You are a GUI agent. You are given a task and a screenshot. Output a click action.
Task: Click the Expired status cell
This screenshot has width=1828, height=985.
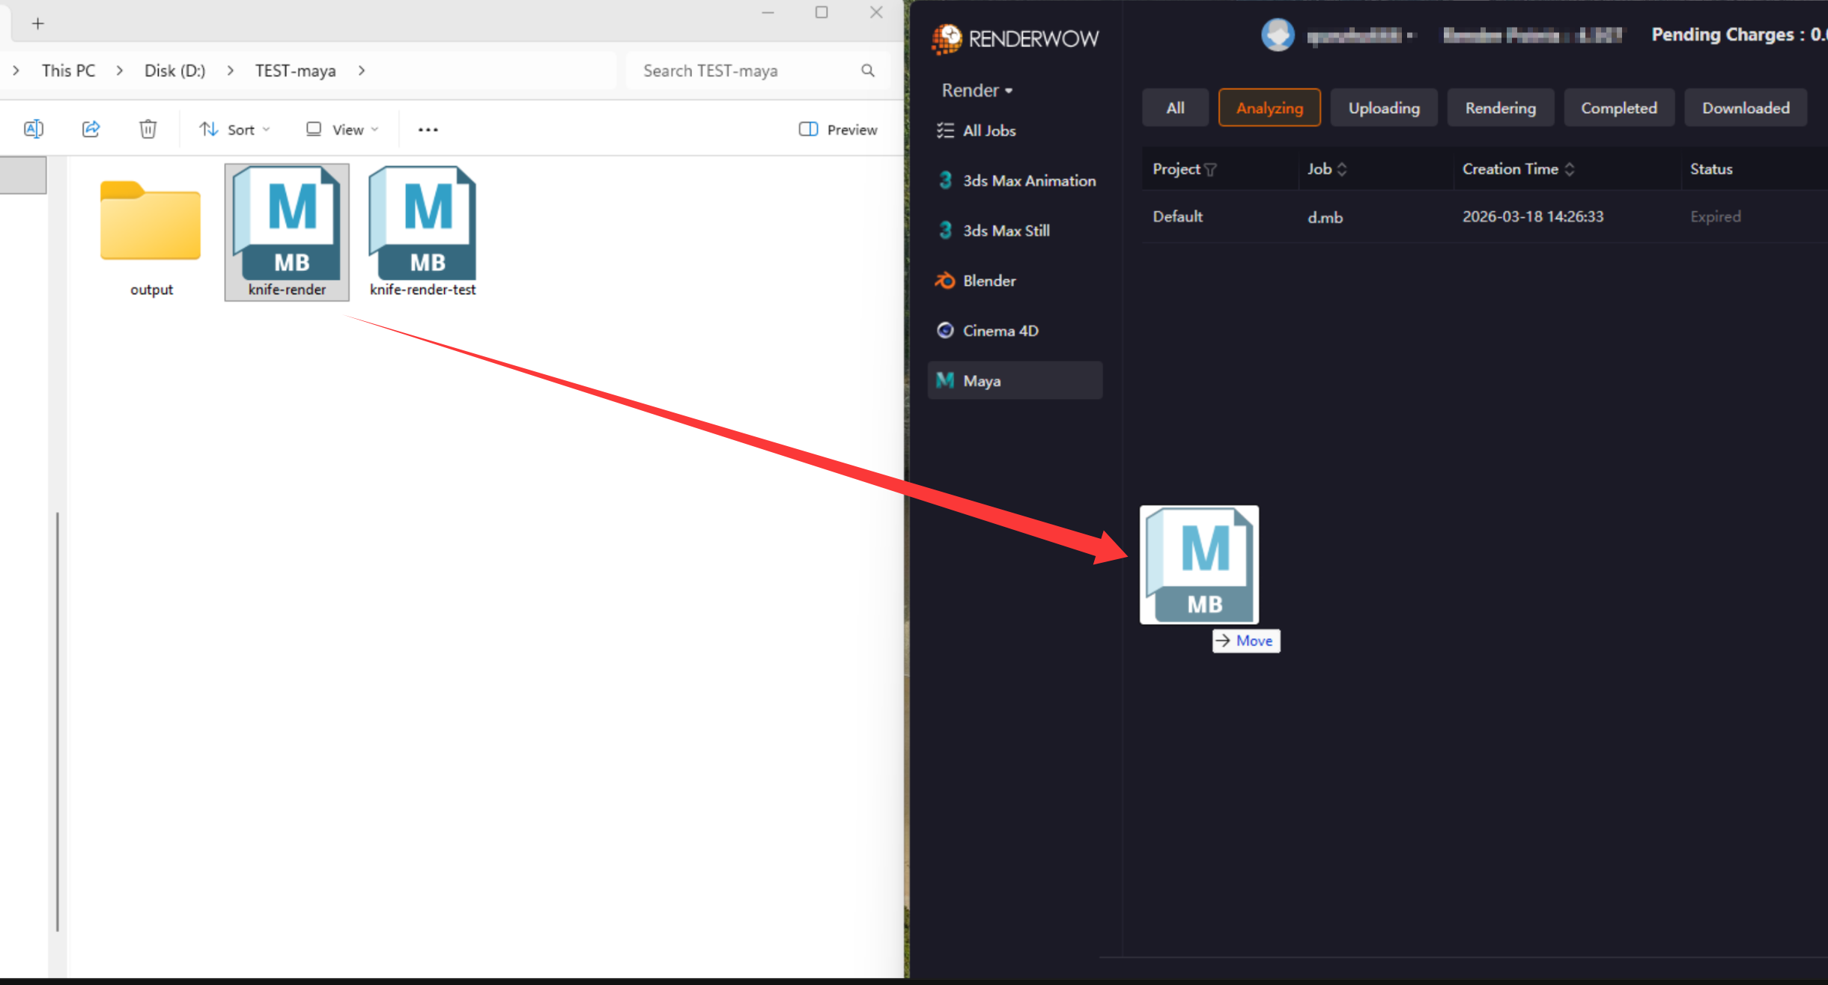coord(1715,216)
